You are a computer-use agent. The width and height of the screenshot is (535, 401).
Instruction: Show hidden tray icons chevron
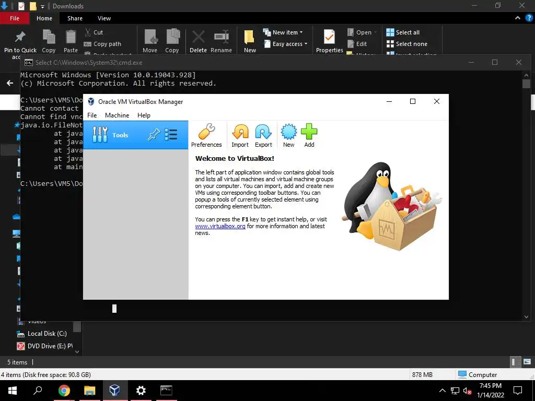click(442, 391)
